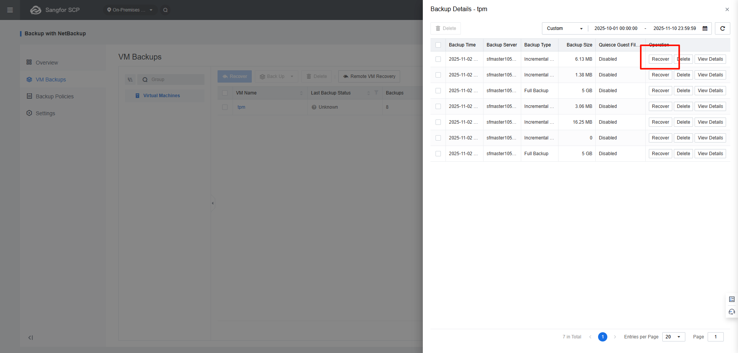Check the 3.06 MB backup row checkbox
Image resolution: width=738 pixels, height=353 pixels.
(438, 106)
